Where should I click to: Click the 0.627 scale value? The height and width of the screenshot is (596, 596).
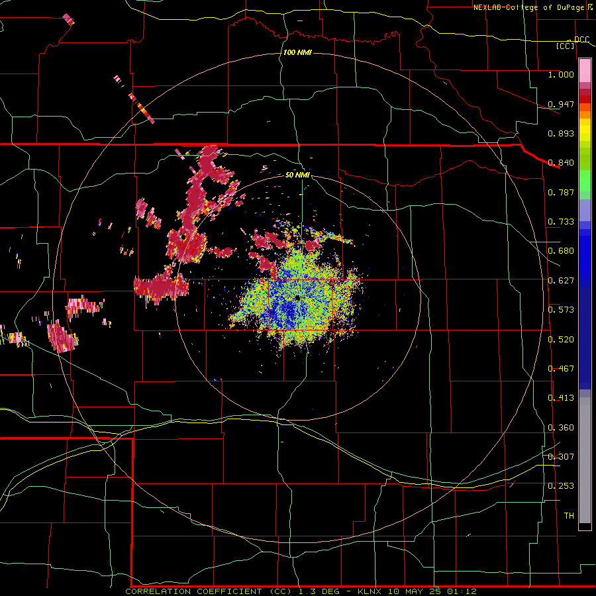[x=561, y=281]
